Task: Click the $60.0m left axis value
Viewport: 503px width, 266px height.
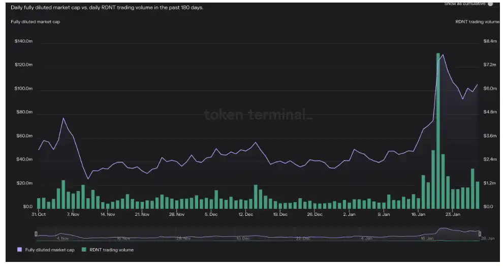Action: (24, 136)
